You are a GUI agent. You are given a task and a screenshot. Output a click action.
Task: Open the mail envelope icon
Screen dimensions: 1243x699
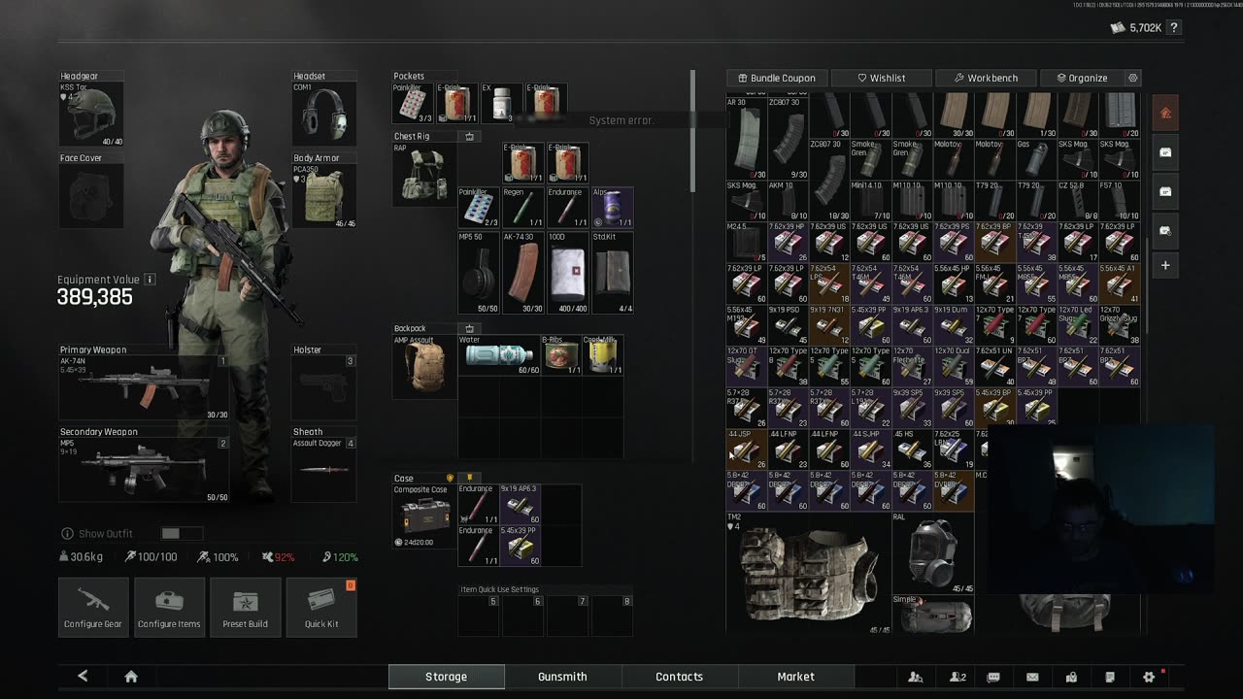click(x=1032, y=677)
